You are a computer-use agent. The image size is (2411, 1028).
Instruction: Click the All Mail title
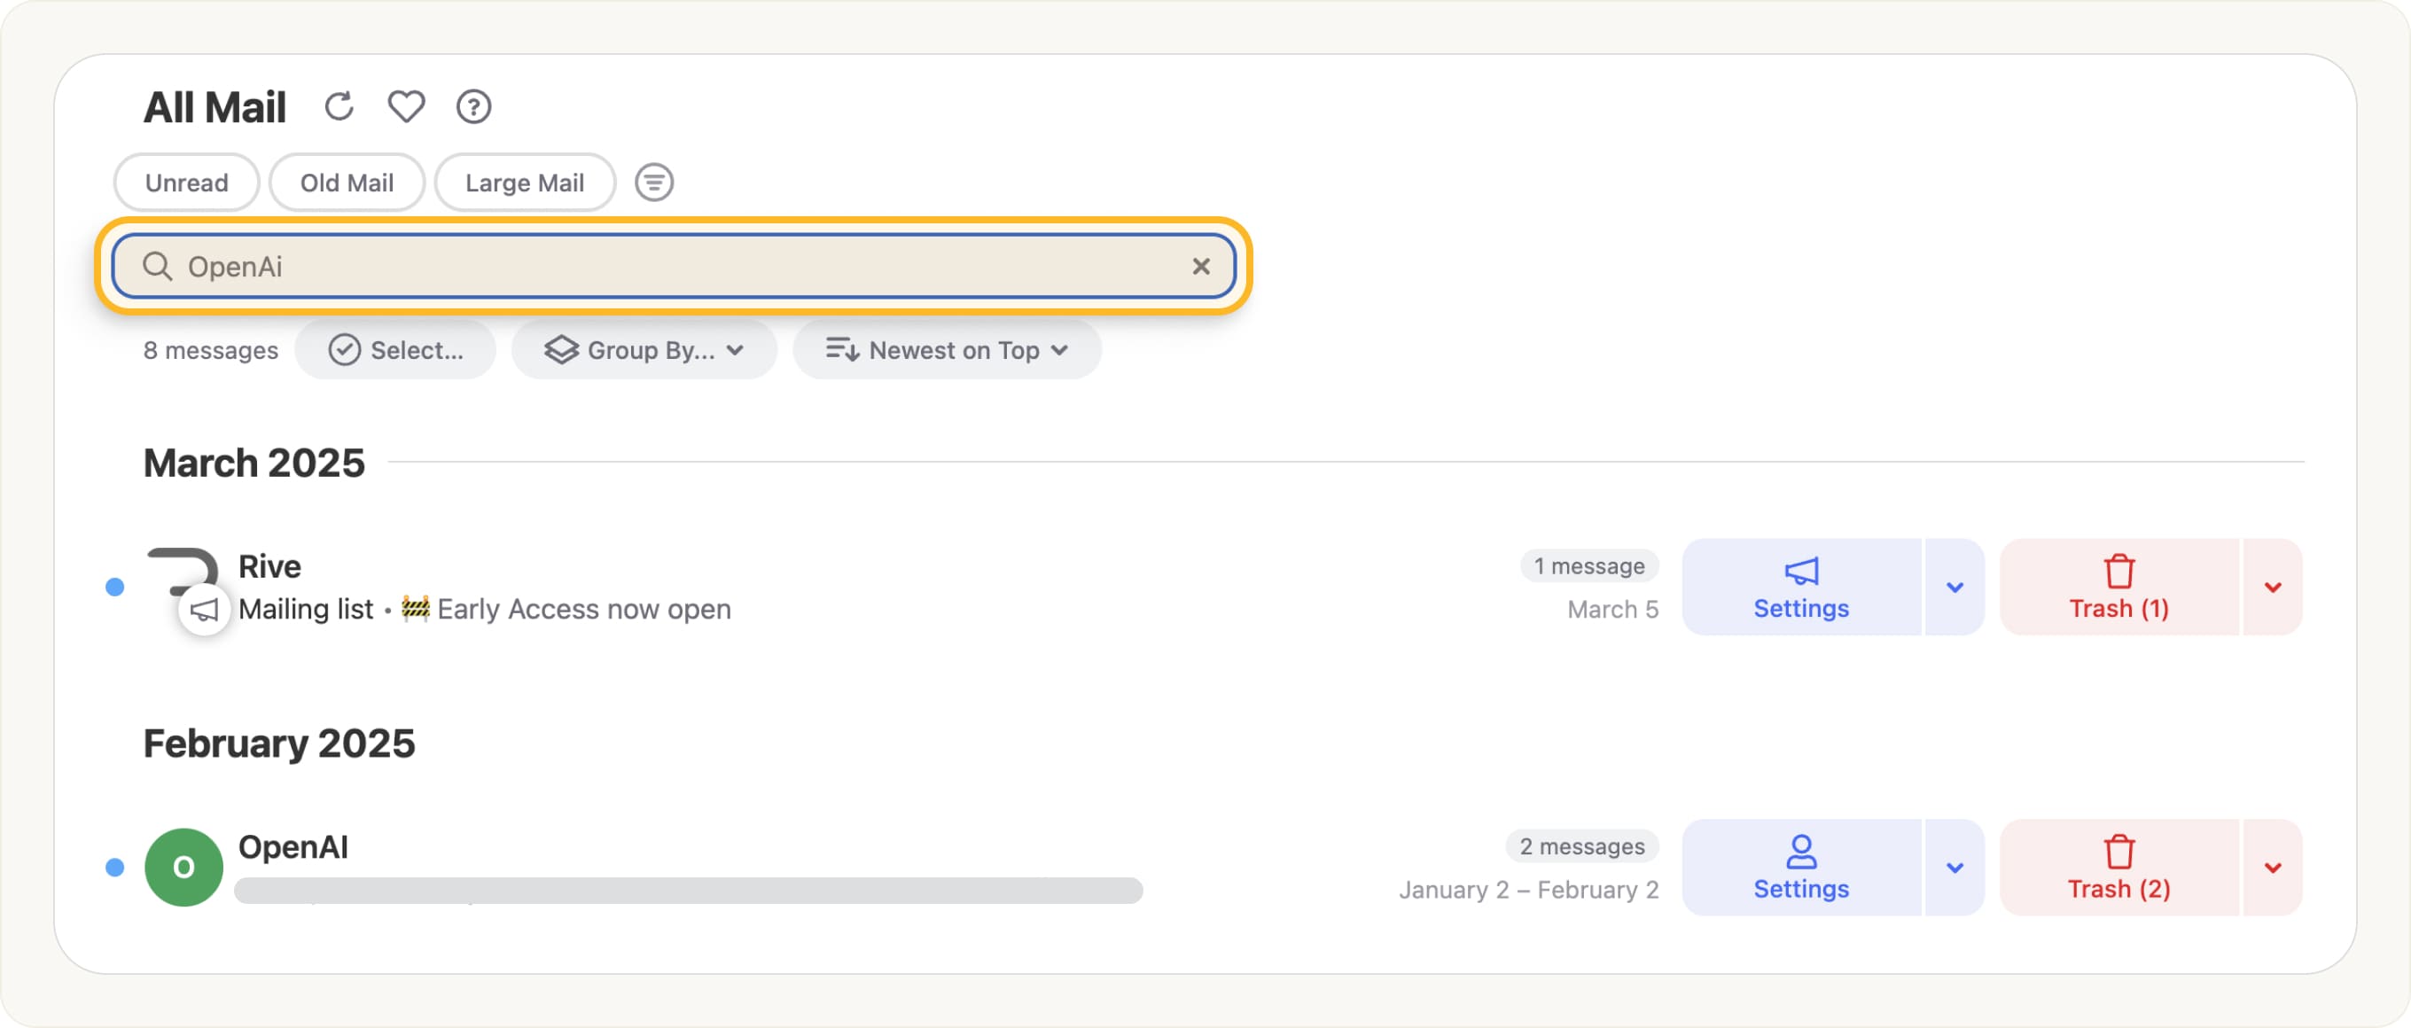(x=215, y=107)
